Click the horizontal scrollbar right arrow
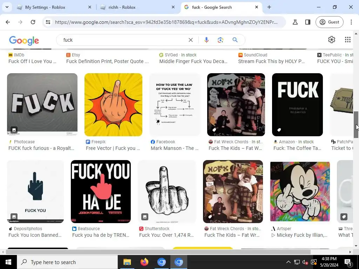The height and width of the screenshot is (269, 359). [350, 252]
